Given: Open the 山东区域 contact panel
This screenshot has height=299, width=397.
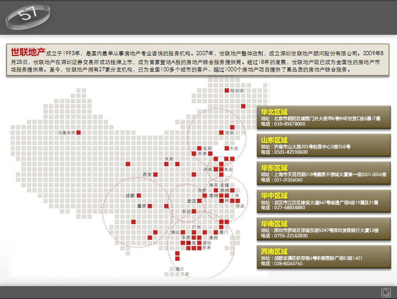Looking at the screenshot, I should click(x=324, y=146).
